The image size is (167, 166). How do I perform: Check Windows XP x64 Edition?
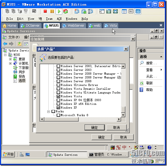[58, 104]
